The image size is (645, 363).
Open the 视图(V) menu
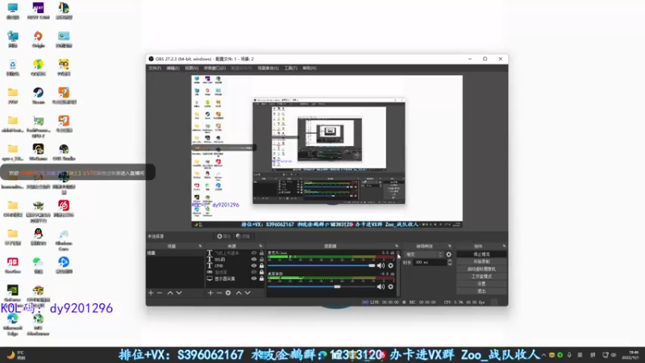coord(191,69)
